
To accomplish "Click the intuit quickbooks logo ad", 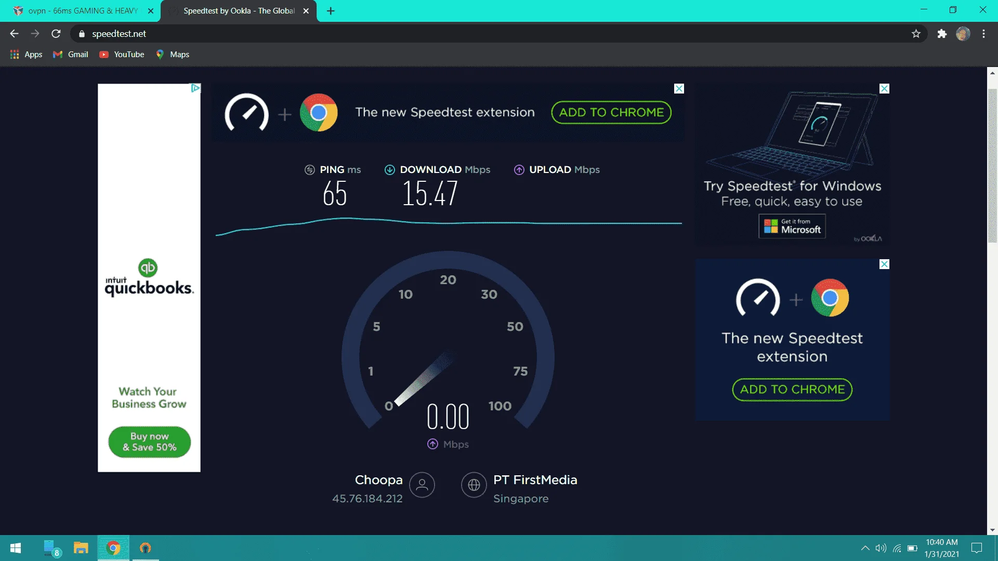I will [x=149, y=278].
